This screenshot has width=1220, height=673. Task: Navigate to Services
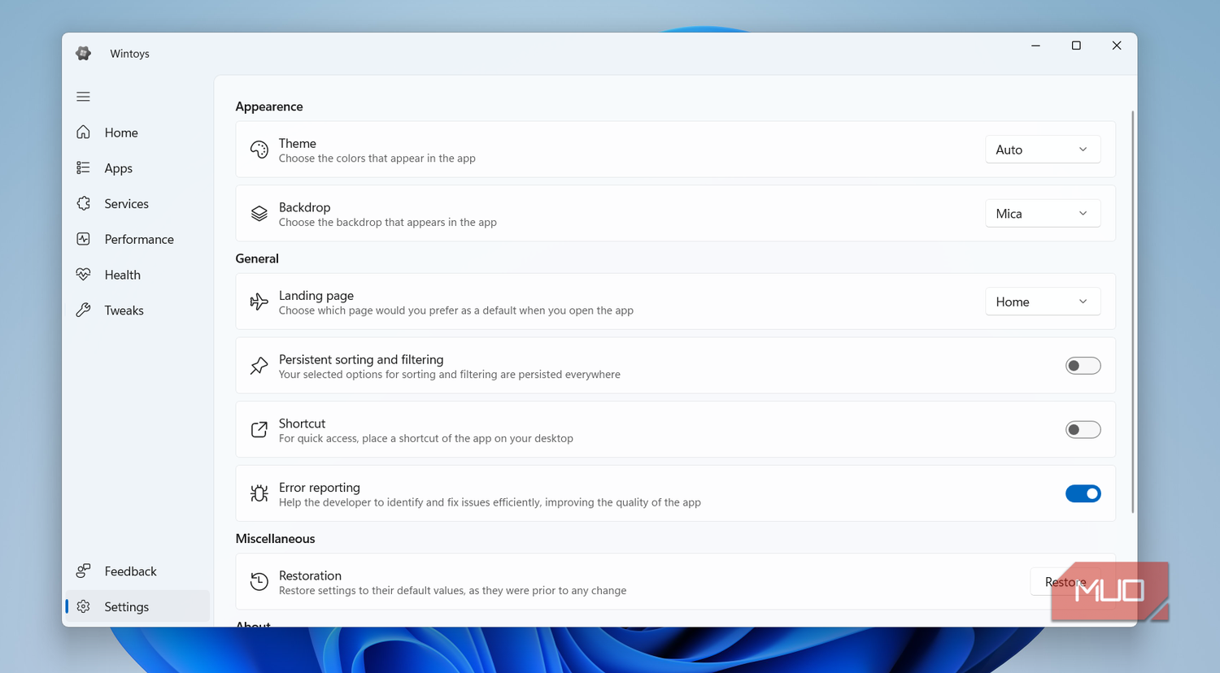tap(127, 204)
